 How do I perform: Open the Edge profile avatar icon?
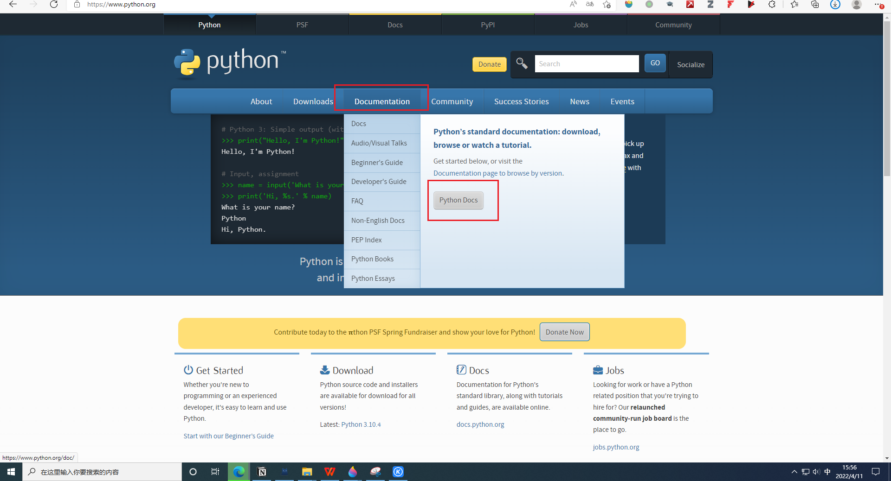(x=857, y=5)
